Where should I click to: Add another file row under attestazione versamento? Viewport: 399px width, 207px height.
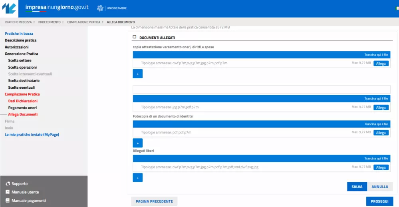[137, 74]
